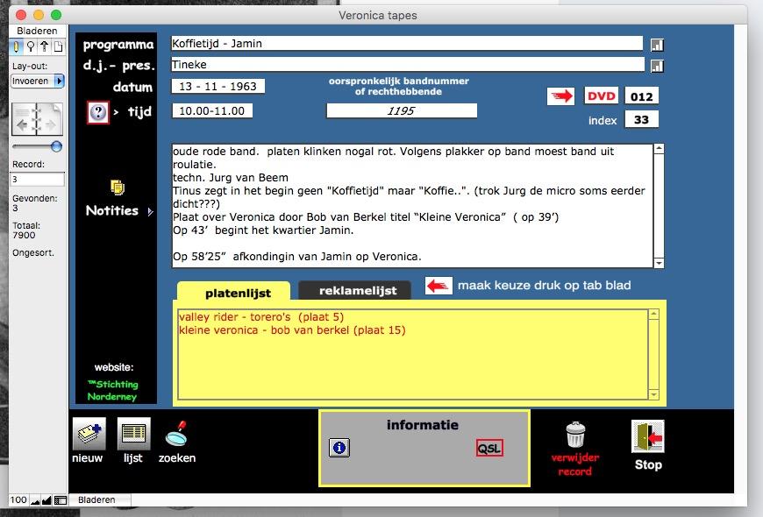Select the platenlijst tab
Screen dimensions: 763x517
click(x=232, y=293)
